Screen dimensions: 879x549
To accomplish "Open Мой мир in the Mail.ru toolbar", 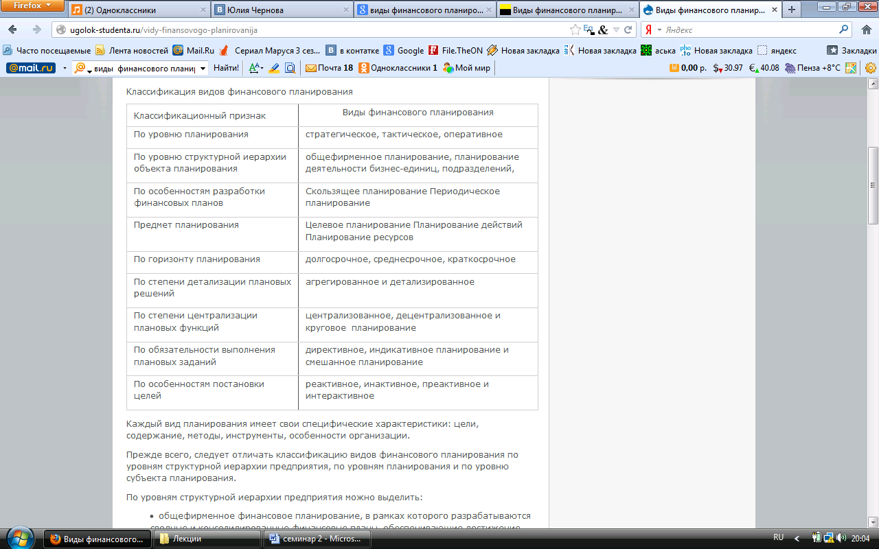I will [466, 68].
